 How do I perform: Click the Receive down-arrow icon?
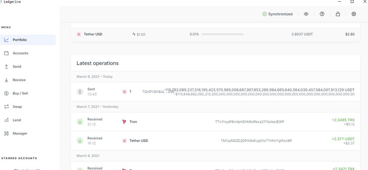[x=6, y=80]
